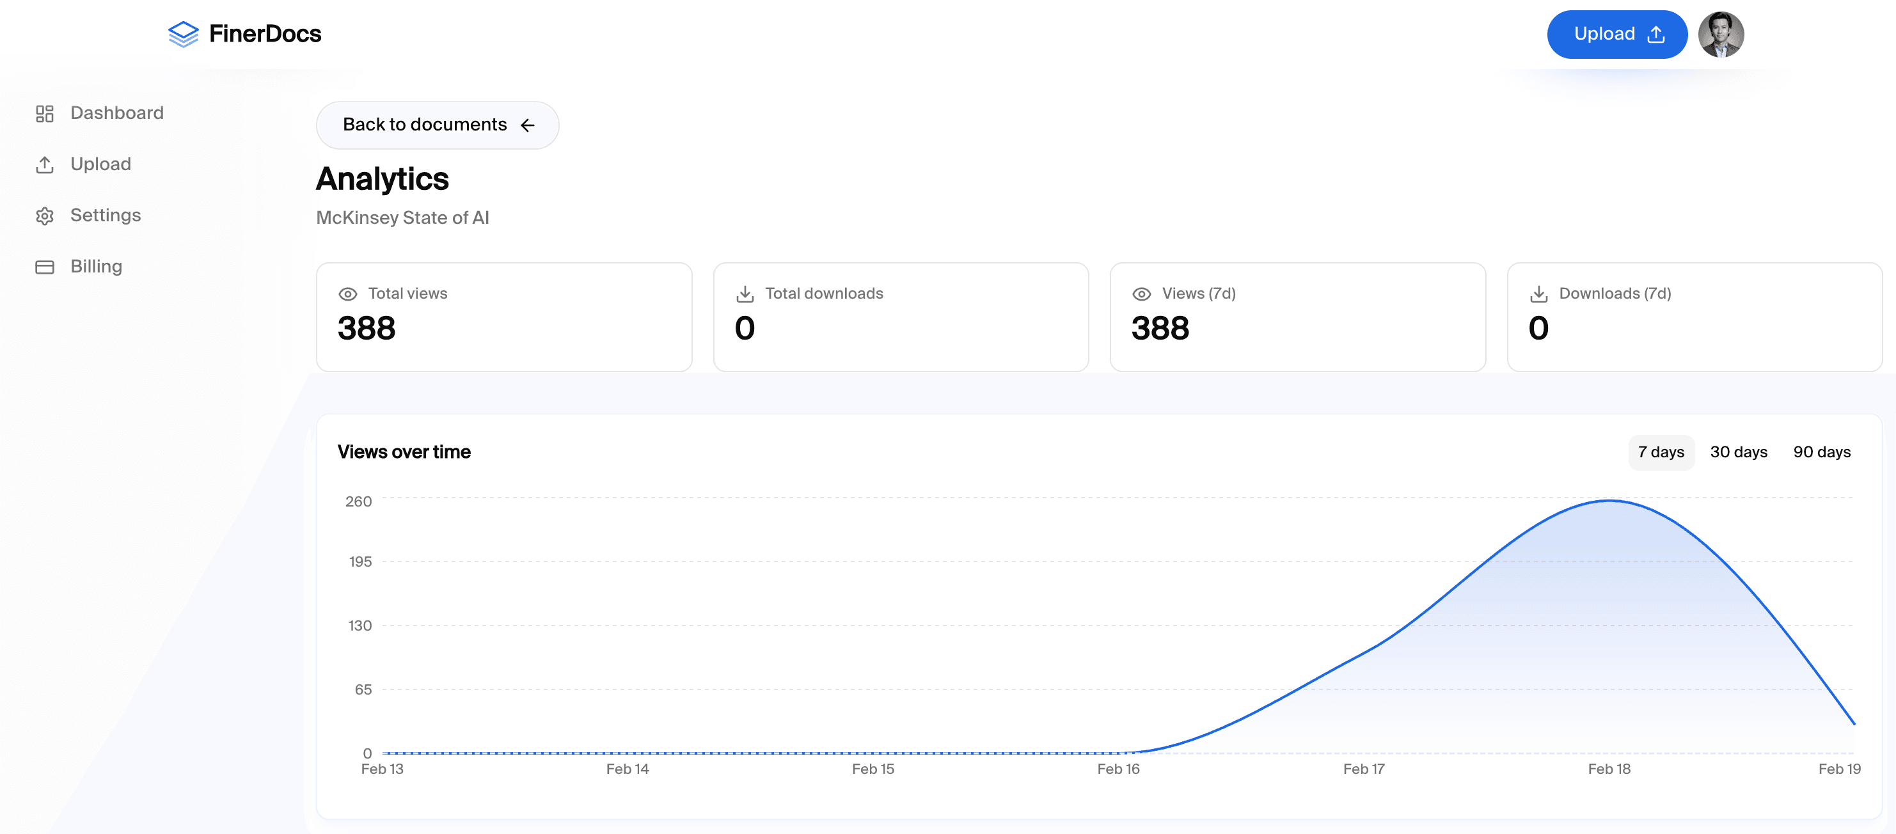Click Back to documents button
This screenshot has width=1896, height=834.
click(x=437, y=125)
